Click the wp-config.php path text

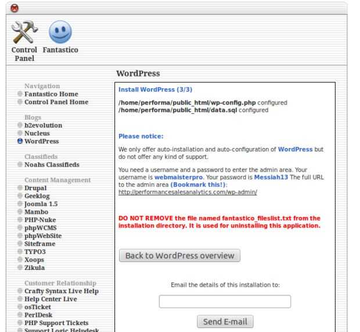(x=187, y=103)
